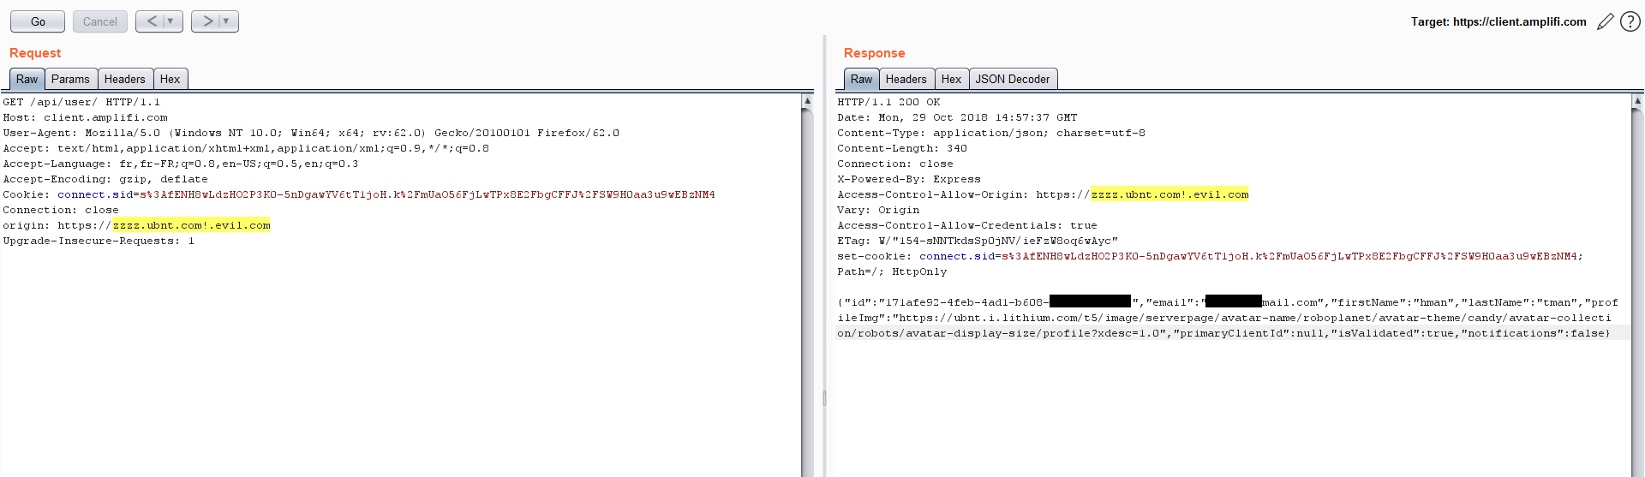This screenshot has height=477, width=1645.
Task: Switch to the Request Params tab
Action: (x=70, y=79)
